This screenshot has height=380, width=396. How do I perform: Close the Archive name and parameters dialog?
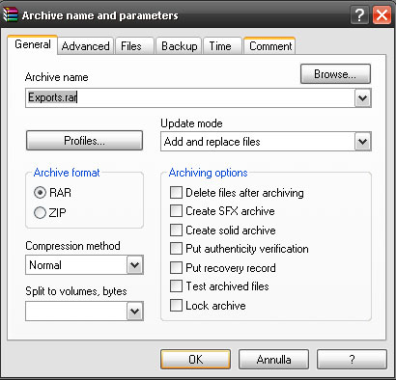pos(382,14)
